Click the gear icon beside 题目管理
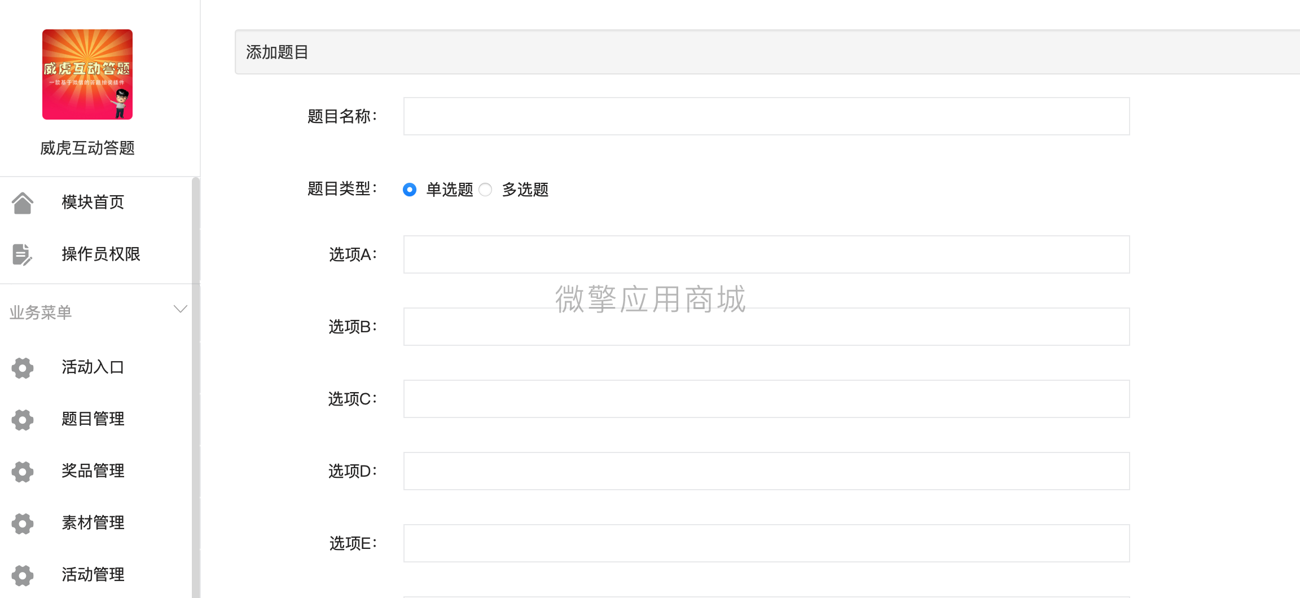 [x=23, y=420]
